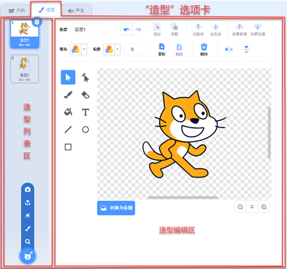This screenshot has width=287, height=269.
Task: Flip the costume horizontally
Action: pos(229,49)
